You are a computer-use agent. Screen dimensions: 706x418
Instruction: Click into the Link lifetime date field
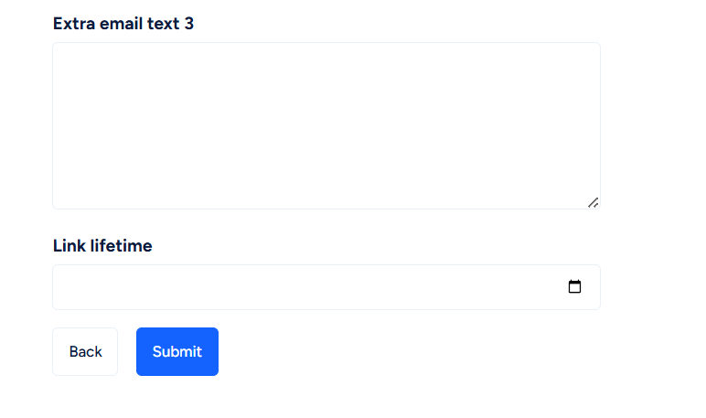pyautogui.click(x=326, y=287)
